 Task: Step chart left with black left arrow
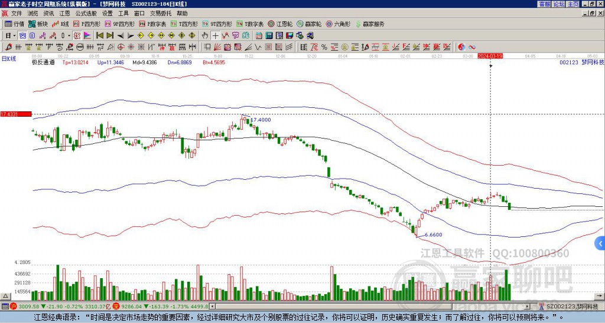coord(121,36)
